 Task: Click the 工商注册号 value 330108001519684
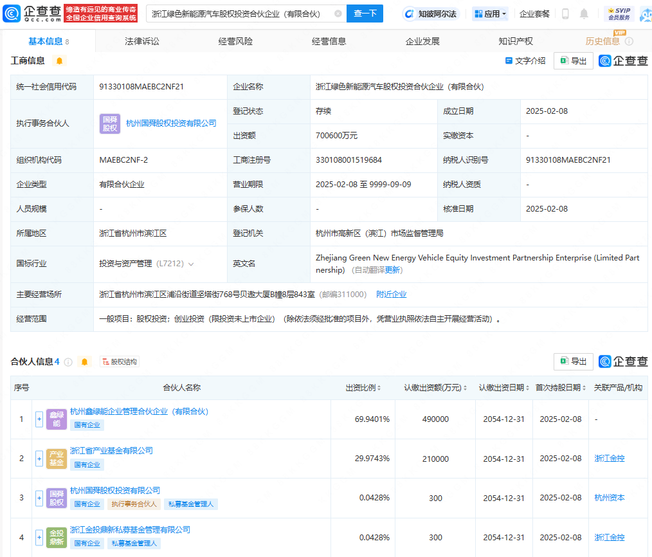click(x=349, y=160)
